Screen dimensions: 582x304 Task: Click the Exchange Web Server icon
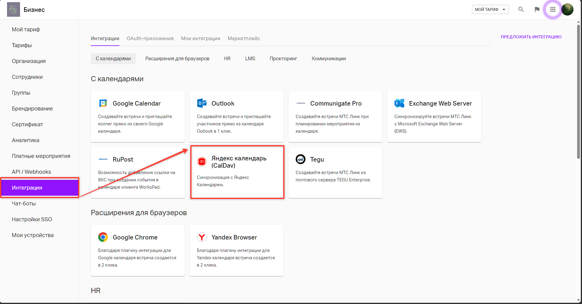[399, 103]
